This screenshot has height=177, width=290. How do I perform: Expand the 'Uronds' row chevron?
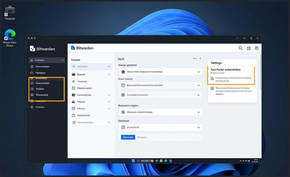click(x=109, y=109)
